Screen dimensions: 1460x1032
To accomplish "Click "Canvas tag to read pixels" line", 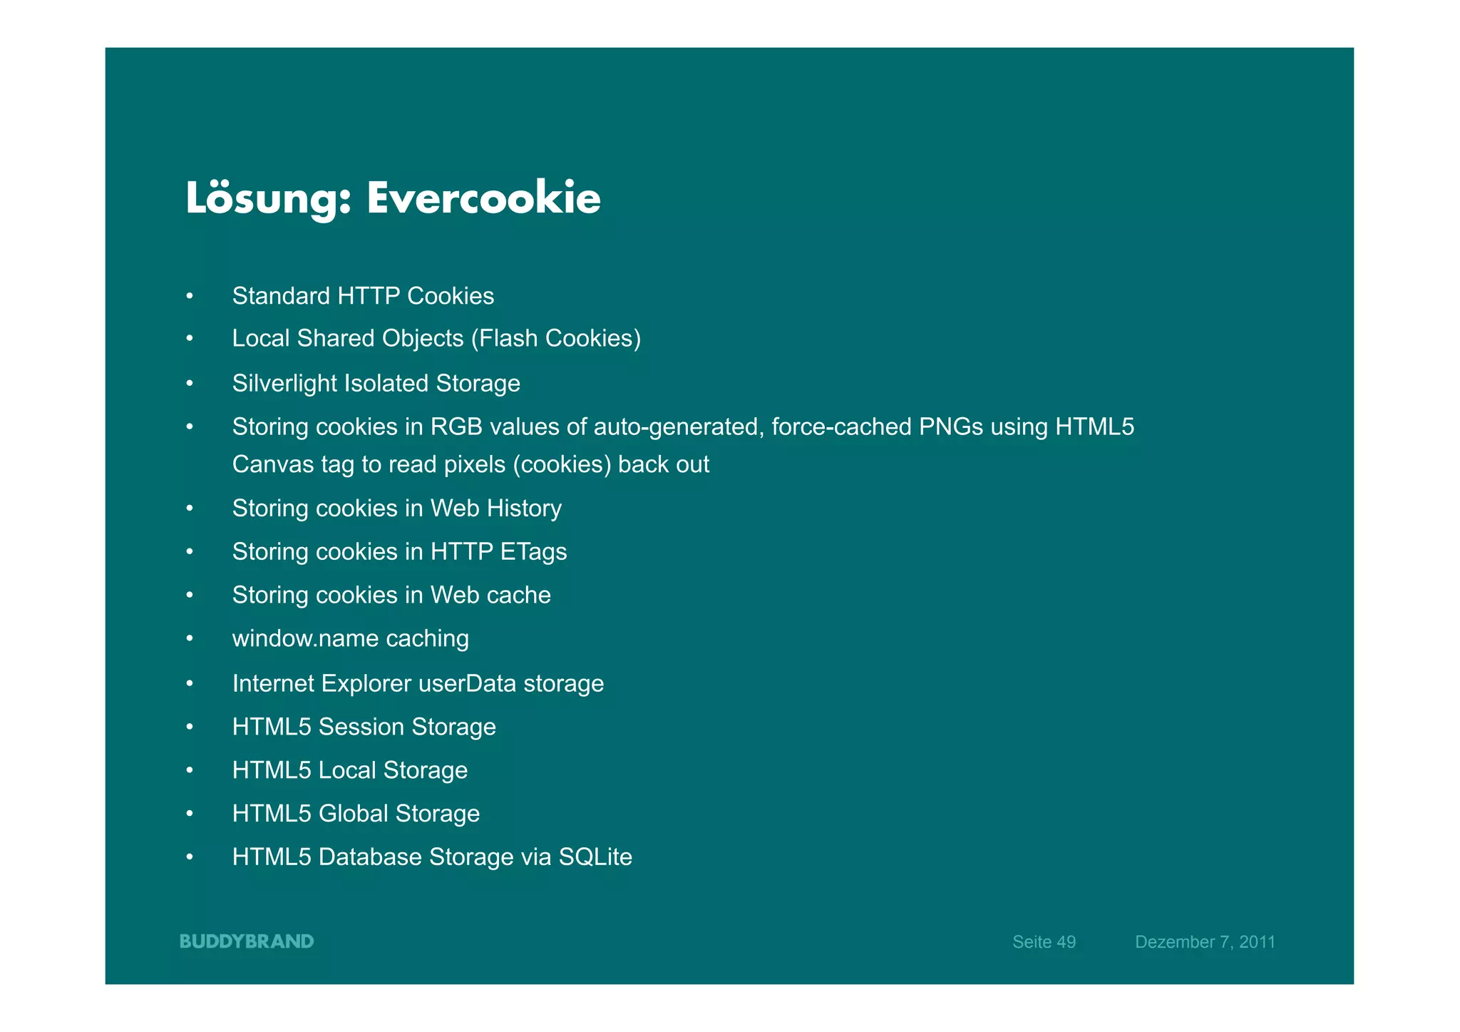I will pos(471,465).
